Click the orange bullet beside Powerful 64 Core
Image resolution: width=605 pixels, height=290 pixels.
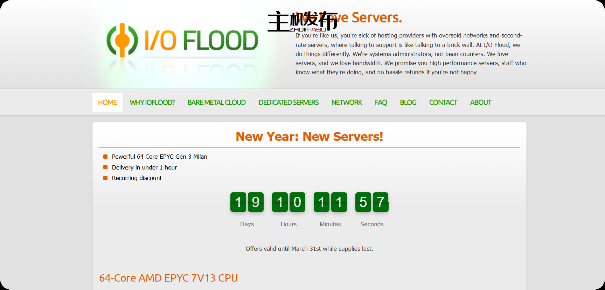(x=105, y=157)
